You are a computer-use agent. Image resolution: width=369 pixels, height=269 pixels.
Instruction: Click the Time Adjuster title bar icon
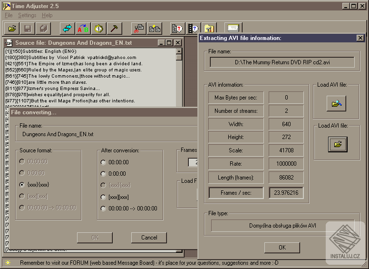coord(7,6)
